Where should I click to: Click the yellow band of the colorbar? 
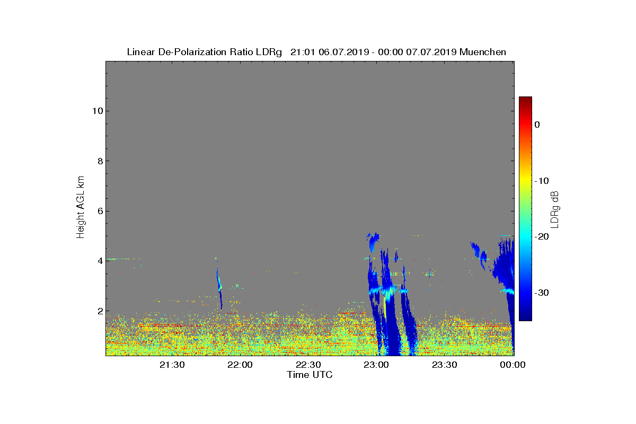click(525, 180)
